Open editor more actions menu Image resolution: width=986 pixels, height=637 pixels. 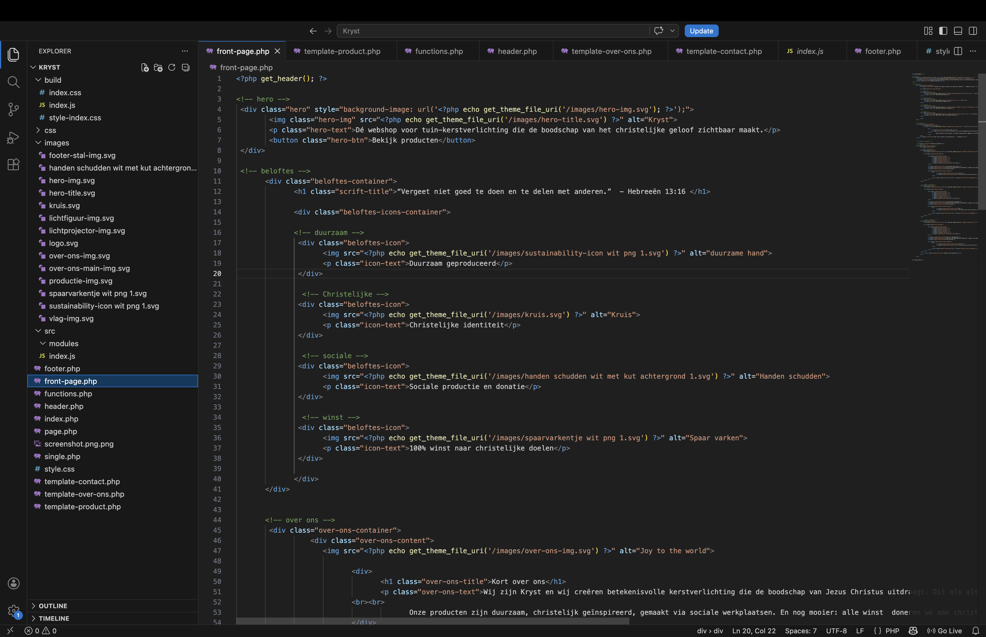click(x=973, y=51)
